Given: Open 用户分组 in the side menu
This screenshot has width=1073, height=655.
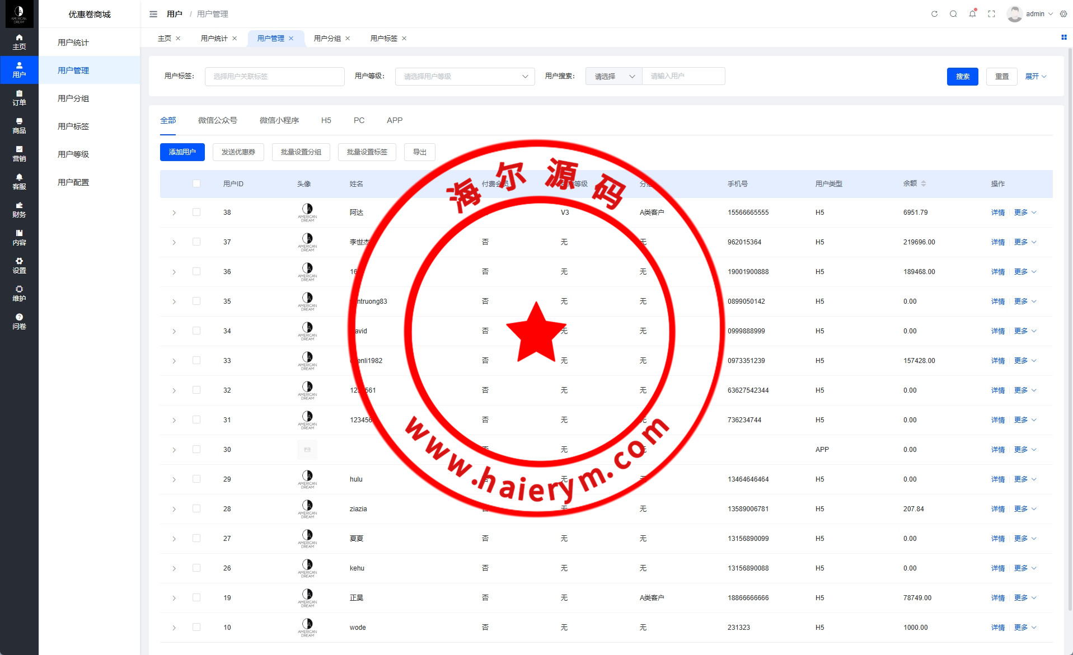Looking at the screenshot, I should (73, 98).
